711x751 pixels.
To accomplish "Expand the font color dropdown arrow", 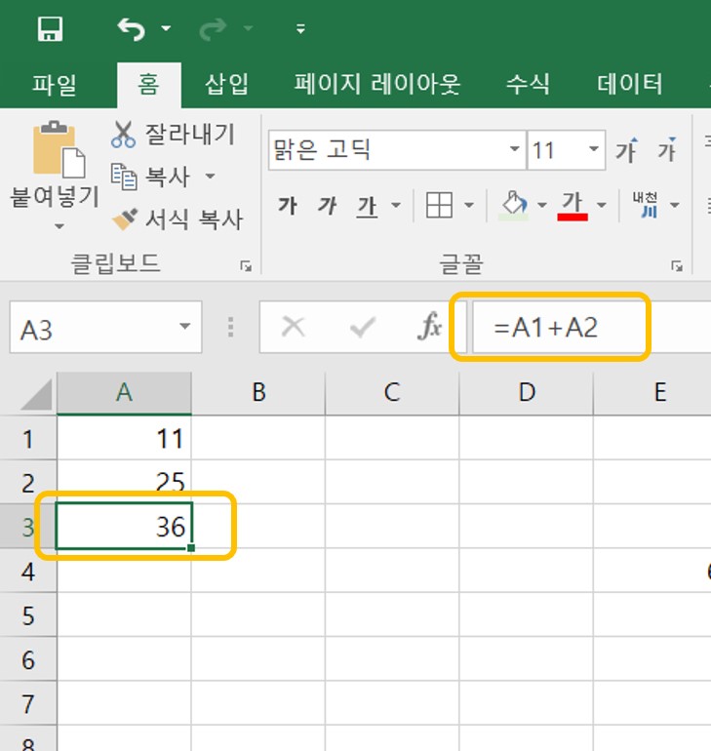I will [x=602, y=206].
